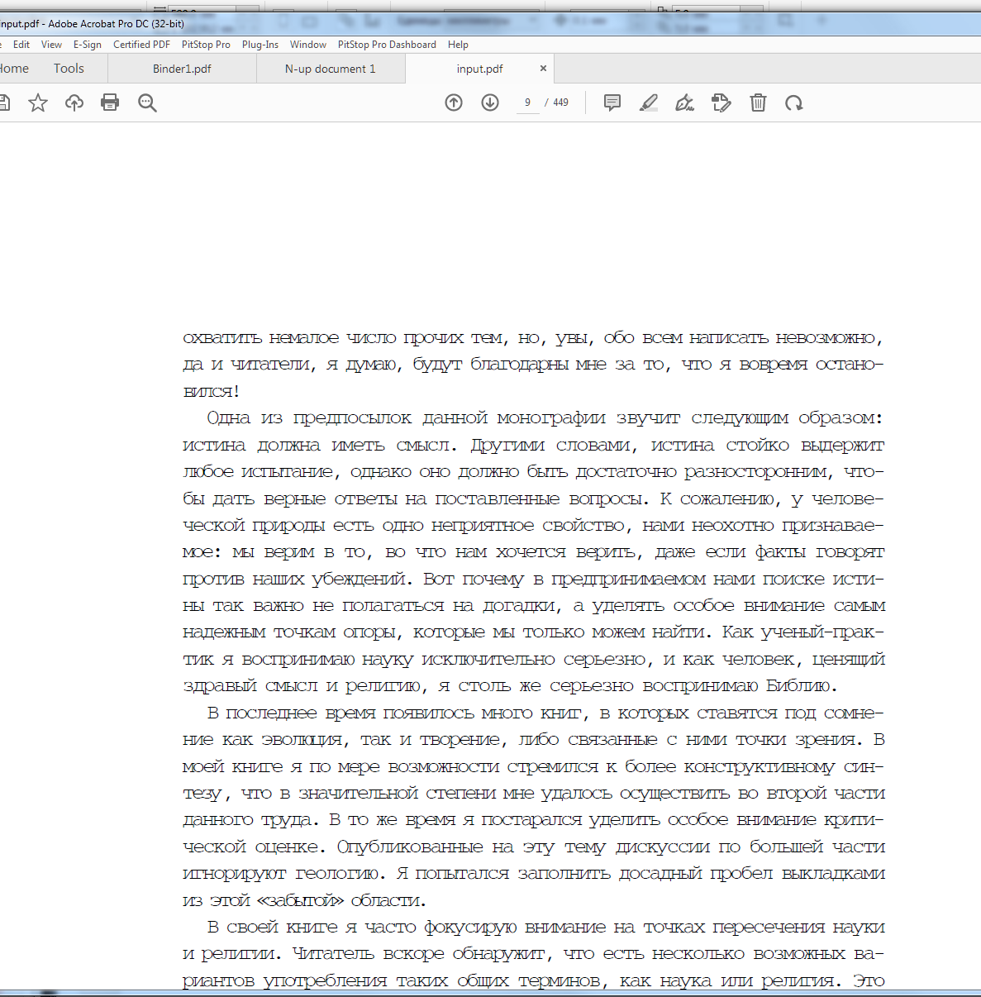The image size is (981, 997).
Task: Click the word 'Библию.' in the text
Action: (x=802, y=685)
